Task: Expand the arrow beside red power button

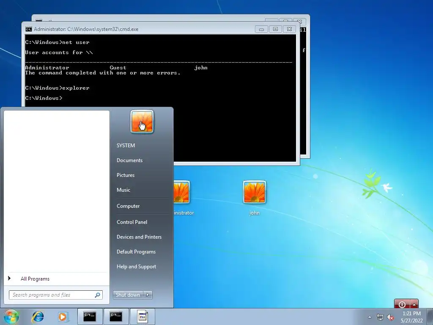Action: (414, 304)
